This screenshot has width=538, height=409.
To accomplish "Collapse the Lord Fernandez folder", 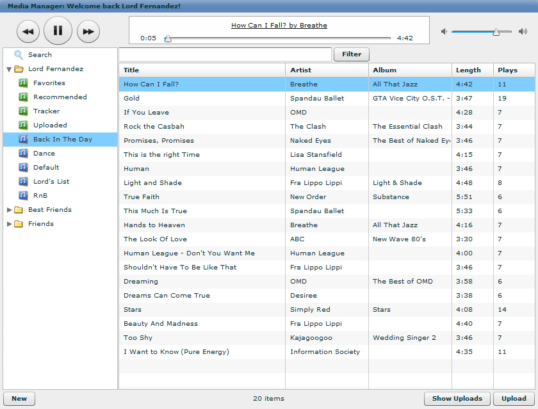I will [9, 69].
